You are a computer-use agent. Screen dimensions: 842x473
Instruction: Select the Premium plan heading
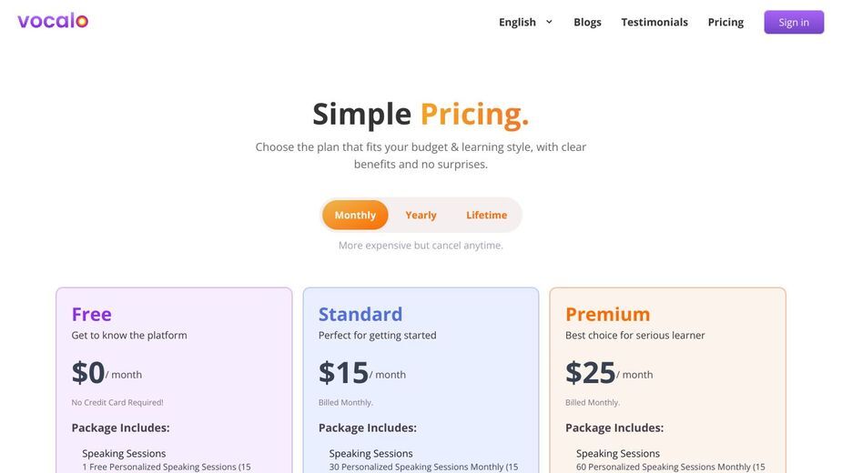tap(607, 314)
